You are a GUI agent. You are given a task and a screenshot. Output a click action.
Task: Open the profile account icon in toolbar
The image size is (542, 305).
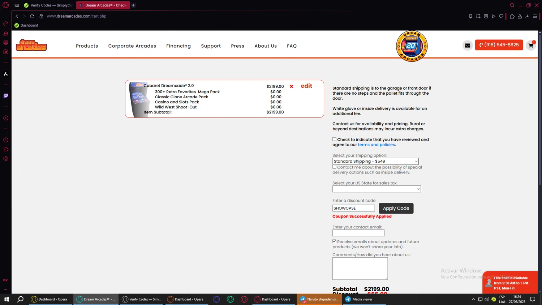point(520,16)
